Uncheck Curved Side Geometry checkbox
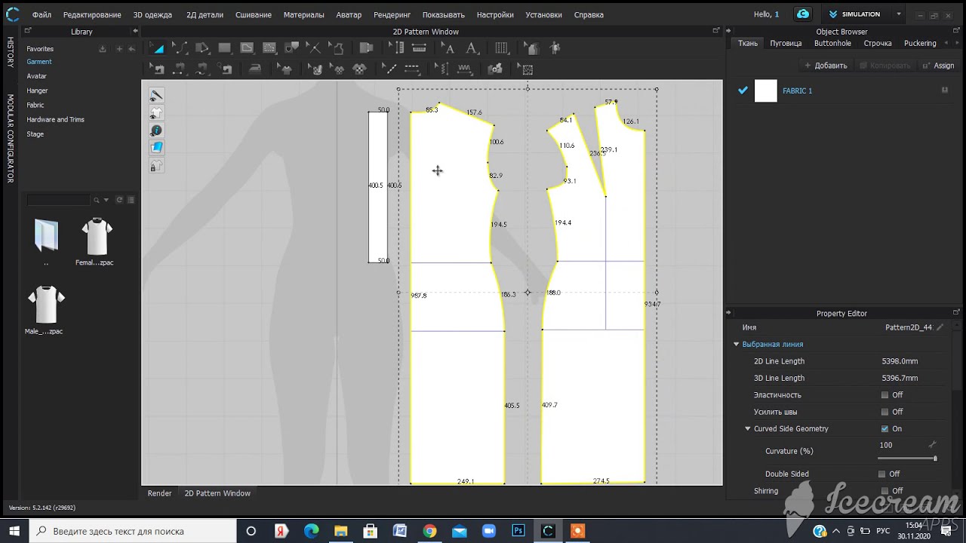The image size is (966, 543). (884, 429)
